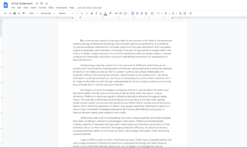Image resolution: width=247 pixels, height=148 pixels.
Task: Click the Redo arrow
Action: (x=10, y=14)
